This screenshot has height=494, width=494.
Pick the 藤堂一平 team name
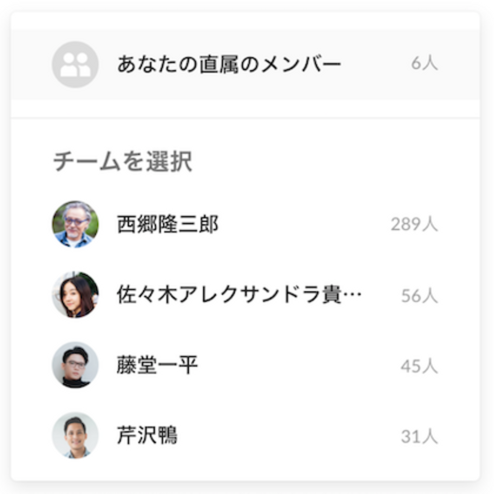157,365
